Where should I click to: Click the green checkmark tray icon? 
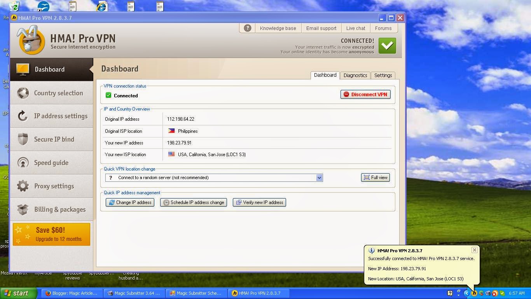coord(502,293)
